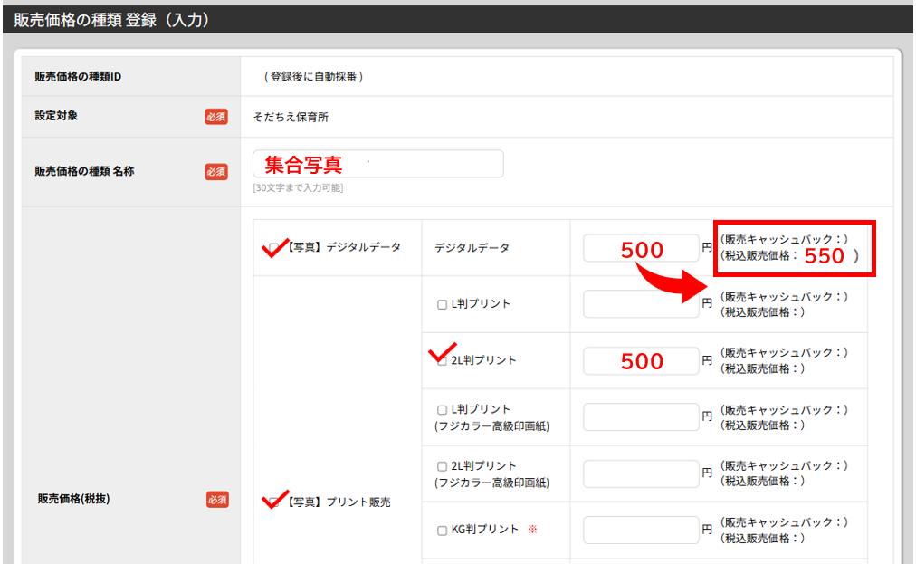The width and height of the screenshot is (916, 564).
Task: Enable the plain L判プリント checkbox
Action: [443, 304]
